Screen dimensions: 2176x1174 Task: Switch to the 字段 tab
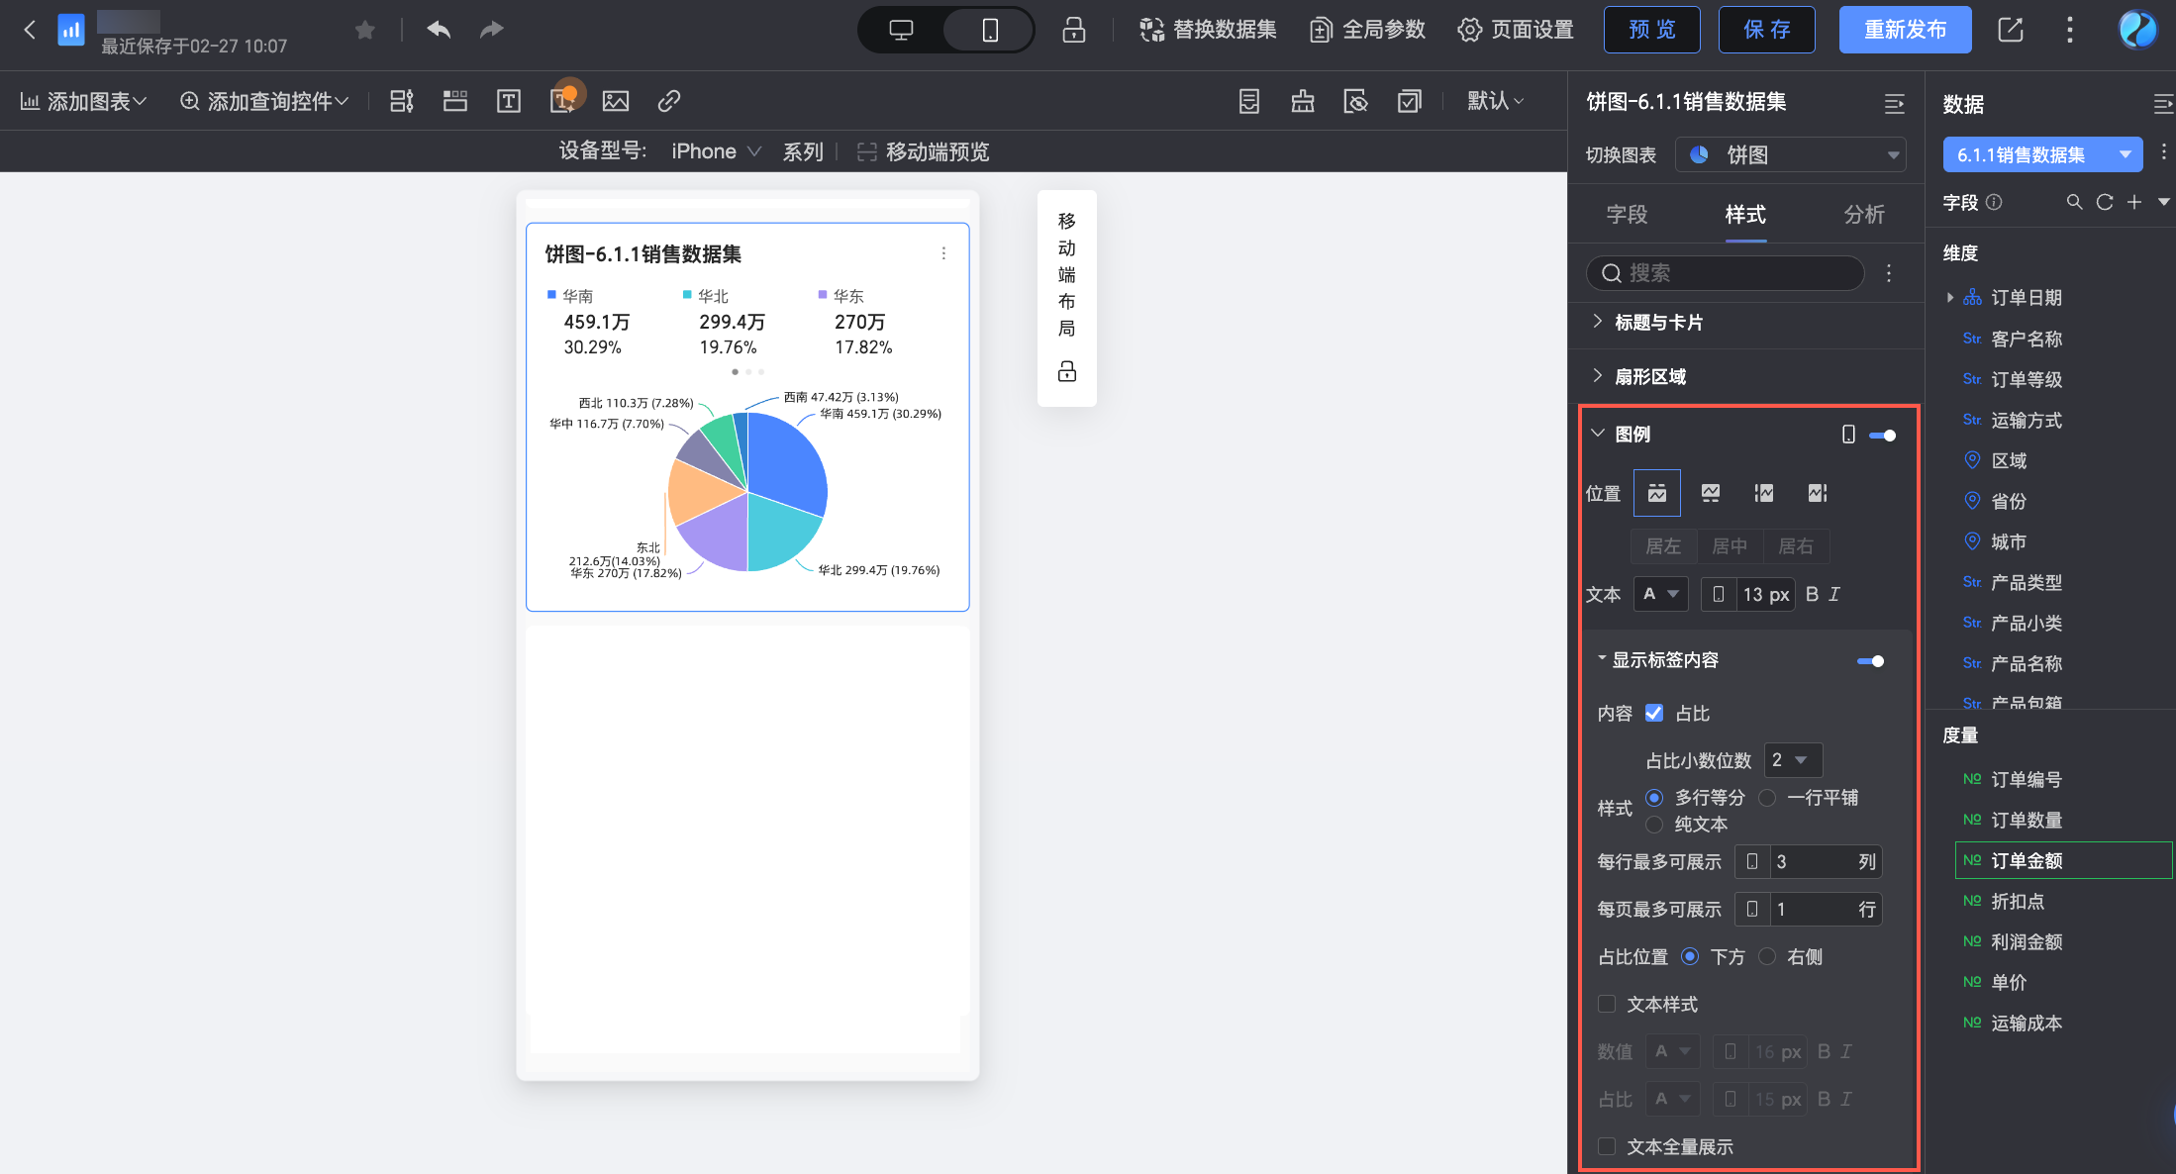click(1627, 214)
